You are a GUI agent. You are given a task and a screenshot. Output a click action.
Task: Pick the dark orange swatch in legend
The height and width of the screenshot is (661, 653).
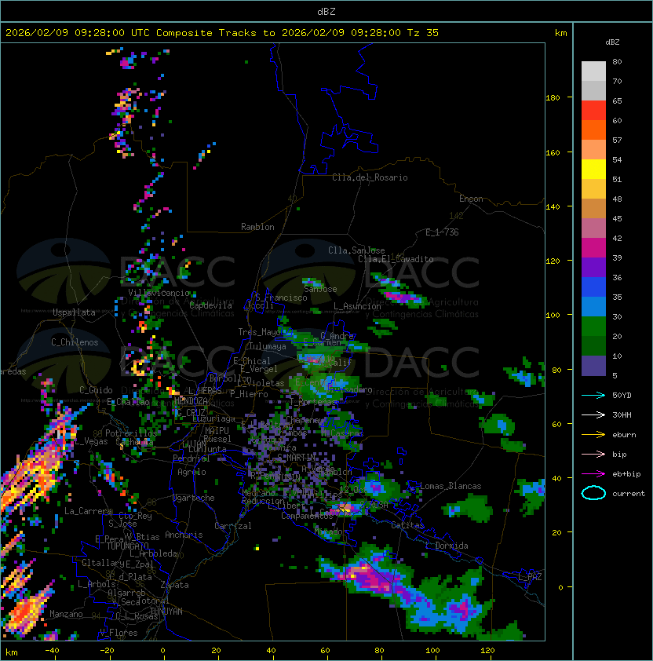[593, 130]
